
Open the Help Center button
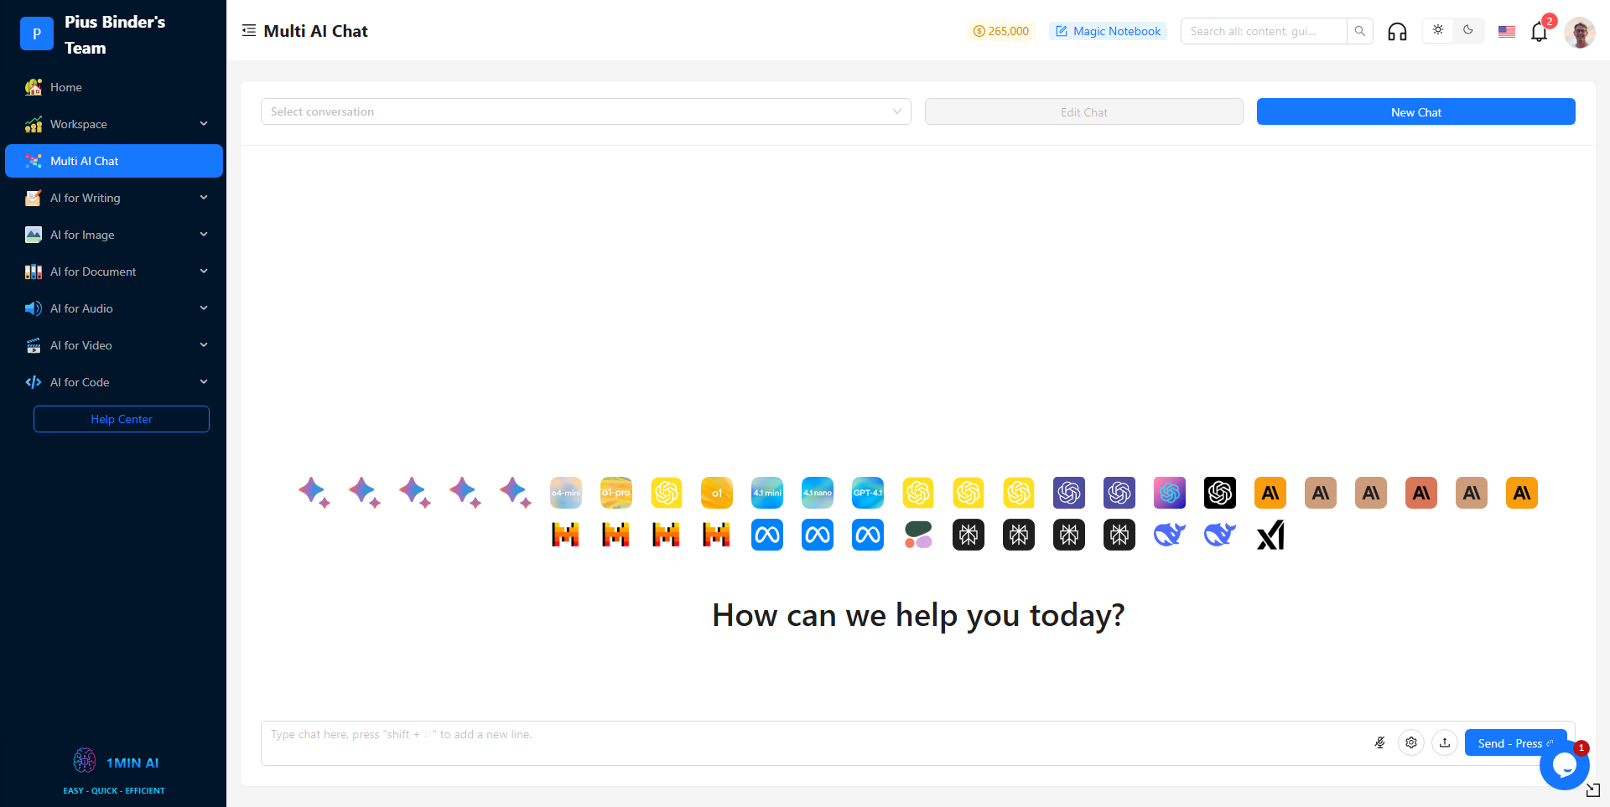click(122, 419)
